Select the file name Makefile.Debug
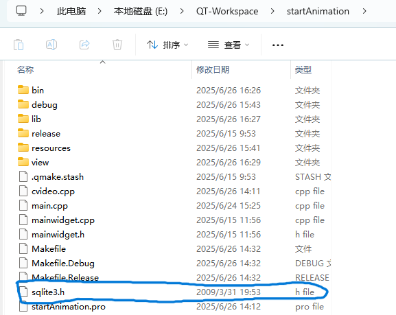The width and height of the screenshot is (396, 315). 63,264
